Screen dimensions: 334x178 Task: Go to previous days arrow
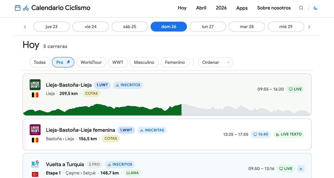pos(25,27)
